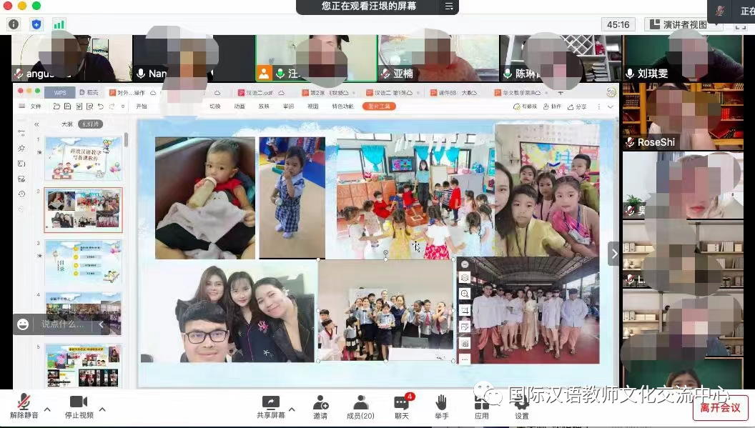
Task: Select slide 3 目录 thumbnail
Action: (x=84, y=262)
